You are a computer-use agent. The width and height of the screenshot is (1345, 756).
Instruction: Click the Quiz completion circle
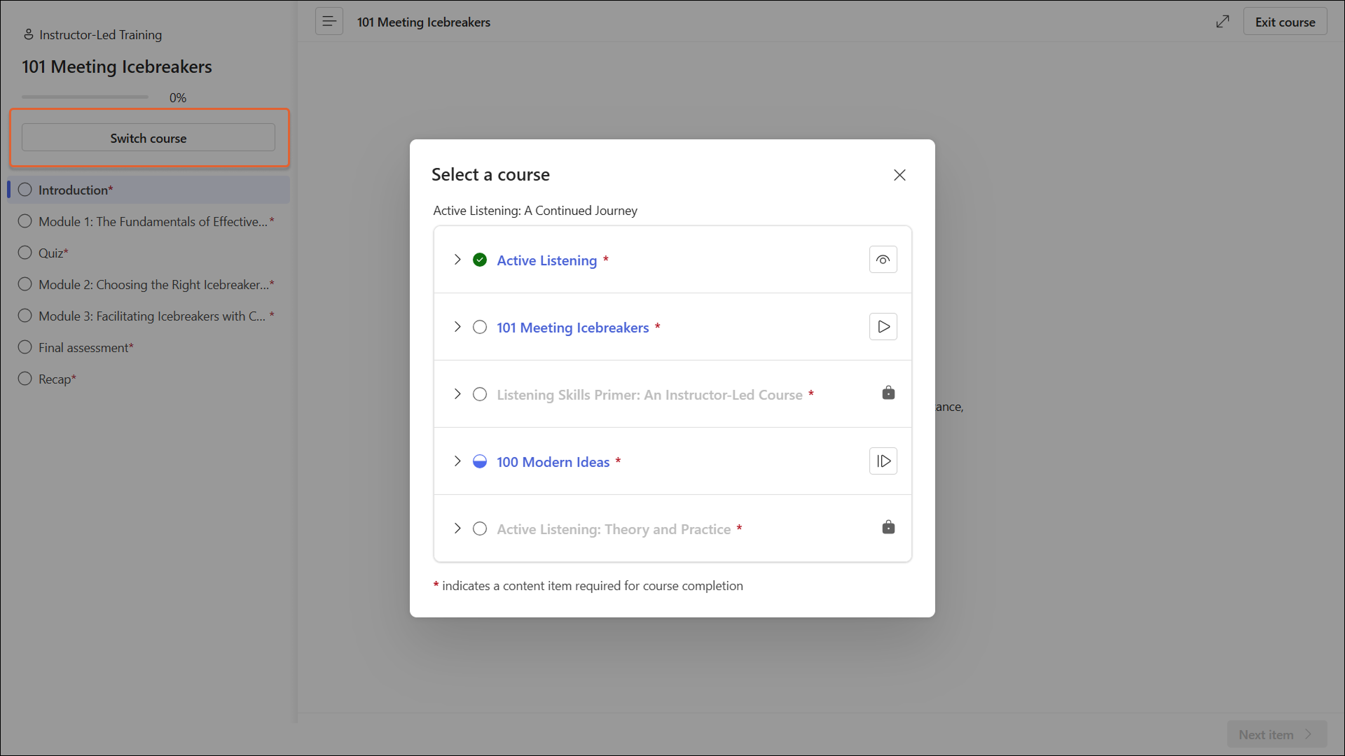(x=25, y=253)
